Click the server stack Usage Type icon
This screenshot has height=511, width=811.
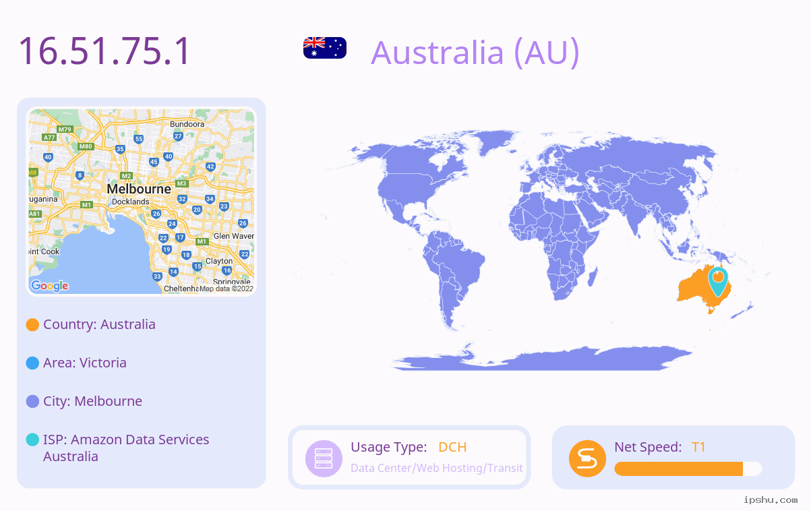pyautogui.click(x=324, y=458)
